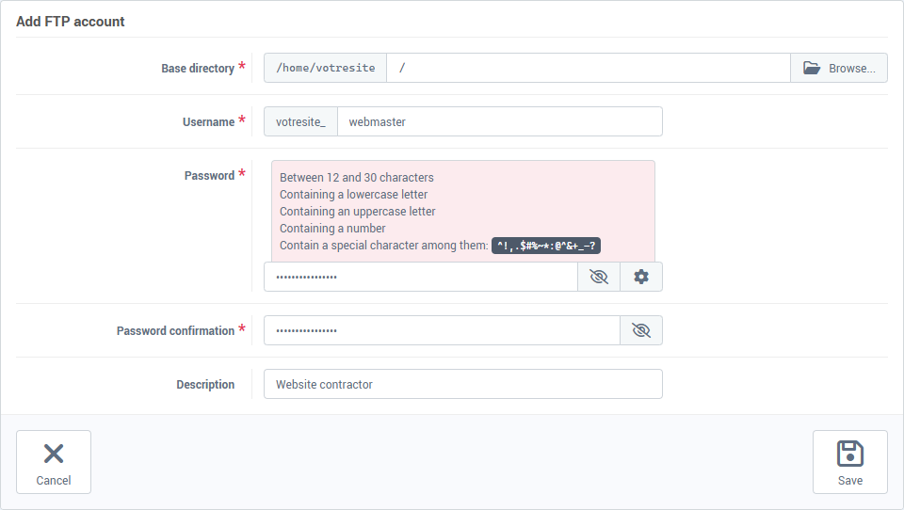Click the Password confirmation label

(x=175, y=331)
